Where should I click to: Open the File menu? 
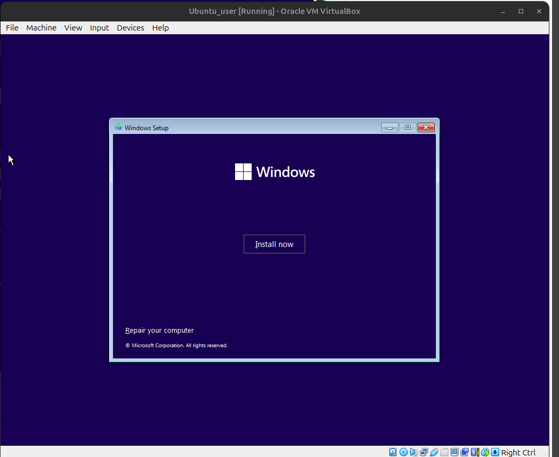coord(12,28)
